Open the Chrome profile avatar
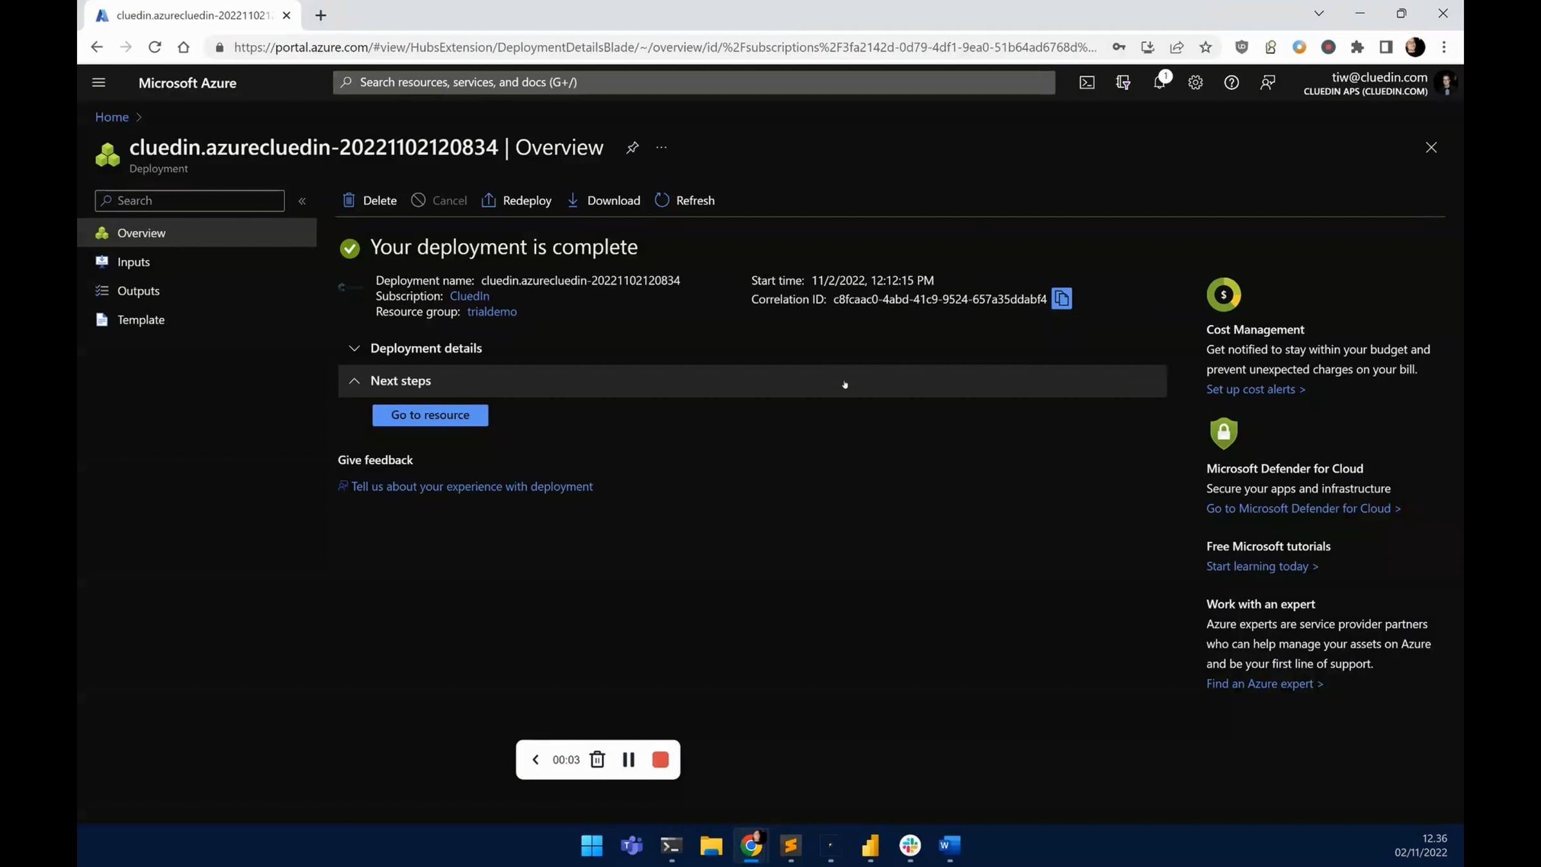The image size is (1541, 867). point(1415,47)
